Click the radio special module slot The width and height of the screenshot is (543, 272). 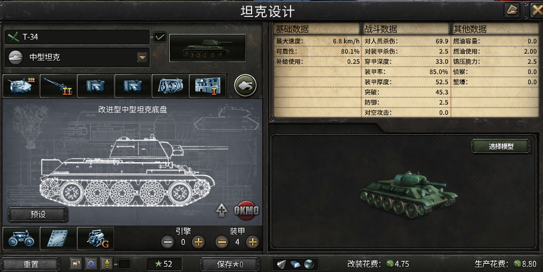(x=208, y=86)
